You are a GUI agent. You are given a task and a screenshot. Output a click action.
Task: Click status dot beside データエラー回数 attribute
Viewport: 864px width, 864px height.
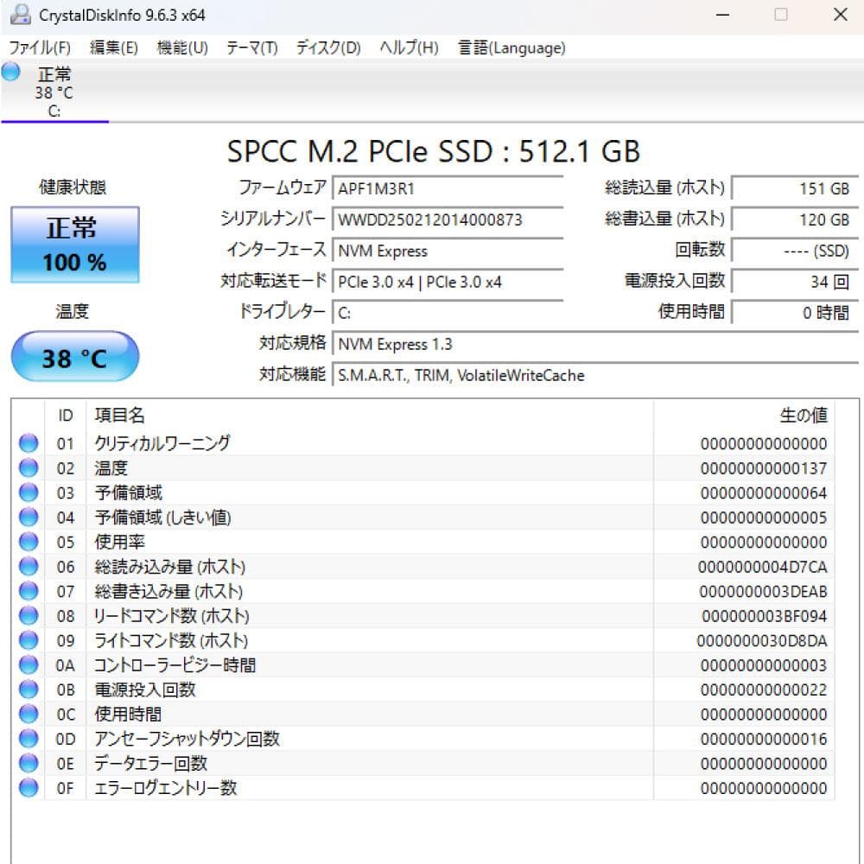pyautogui.click(x=29, y=763)
